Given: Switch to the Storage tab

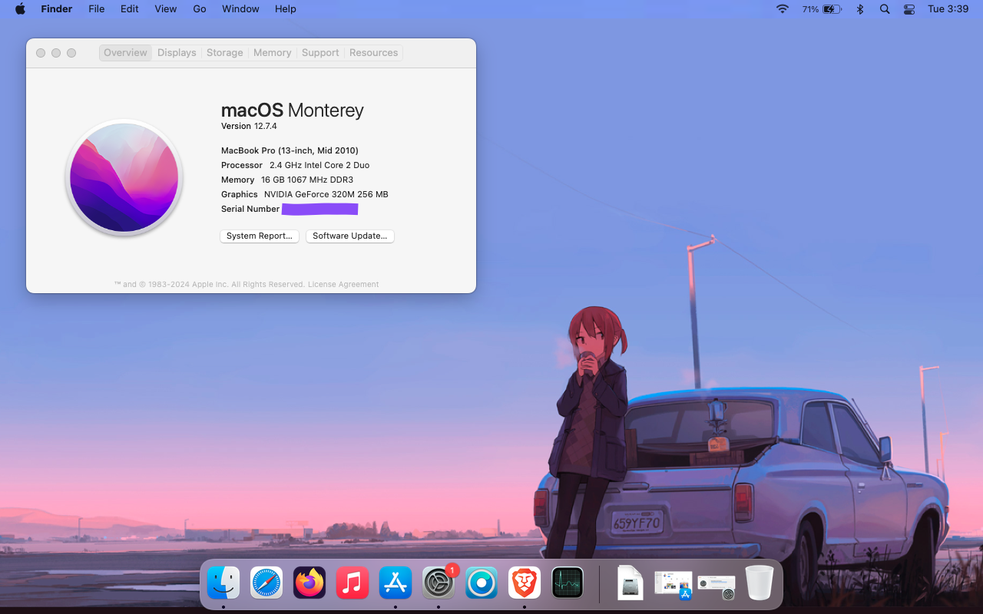Looking at the screenshot, I should pyautogui.click(x=225, y=53).
